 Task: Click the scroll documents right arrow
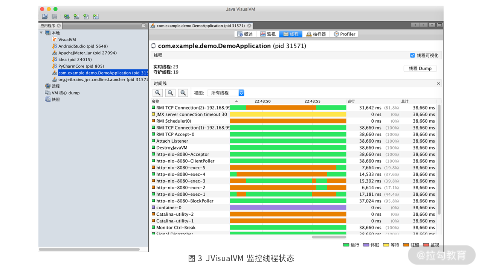click(x=423, y=25)
